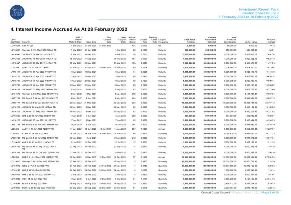The height and width of the screenshot is (205, 291).
Task: Select the report date range in header
Action: pos(249,17)
